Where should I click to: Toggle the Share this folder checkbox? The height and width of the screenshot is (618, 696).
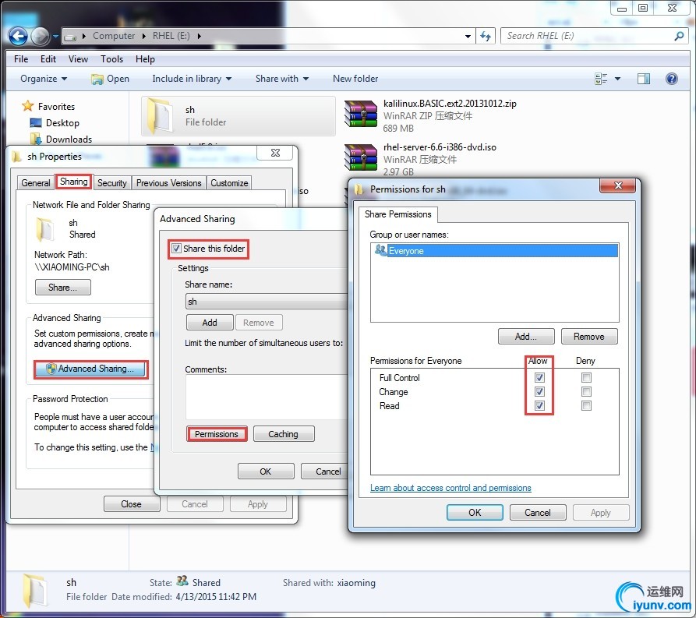pyautogui.click(x=177, y=248)
